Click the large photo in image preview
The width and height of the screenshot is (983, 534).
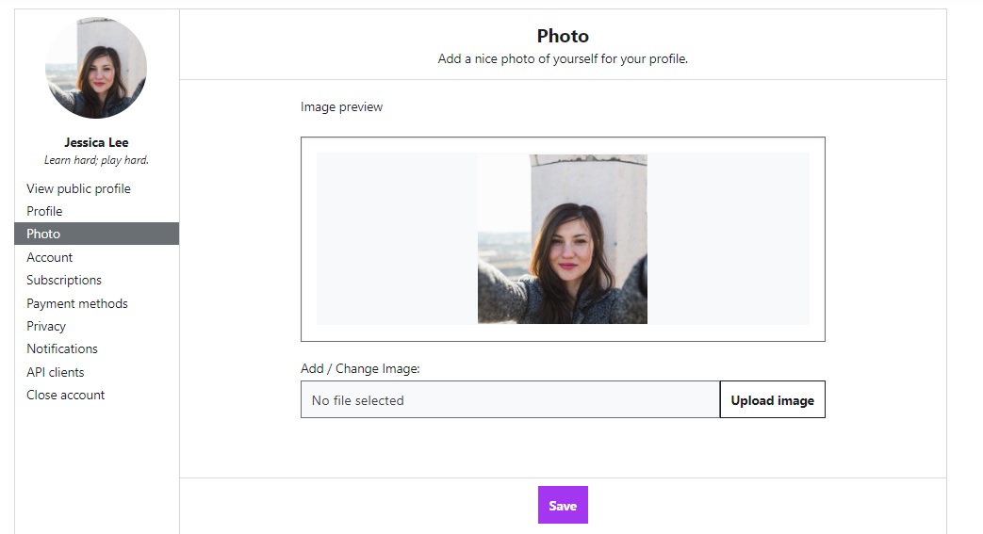pyautogui.click(x=562, y=239)
